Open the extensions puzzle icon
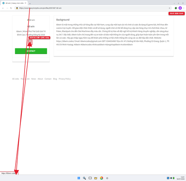The height and width of the screenshot is (181, 186). pyautogui.click(x=176, y=8)
